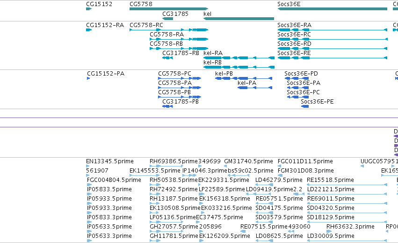The image size is (398, 243).
Task: Select the Socs36E-PC protein label
Action: 304,92
